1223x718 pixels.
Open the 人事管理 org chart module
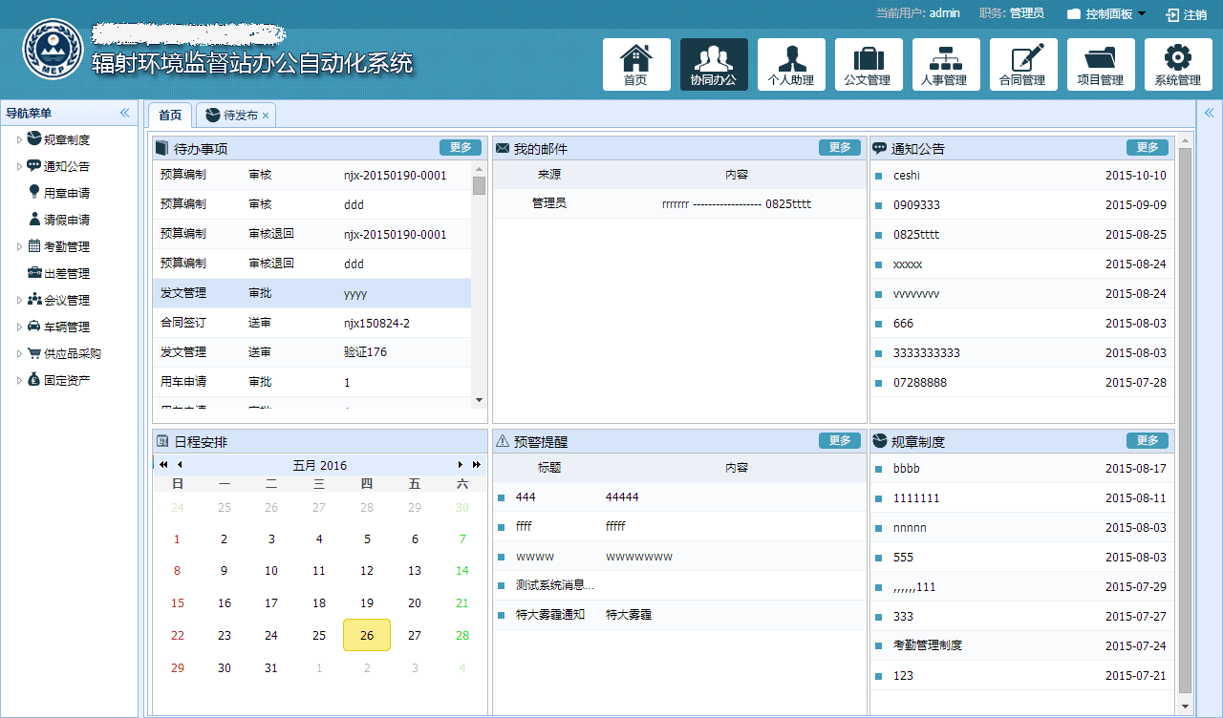946,65
